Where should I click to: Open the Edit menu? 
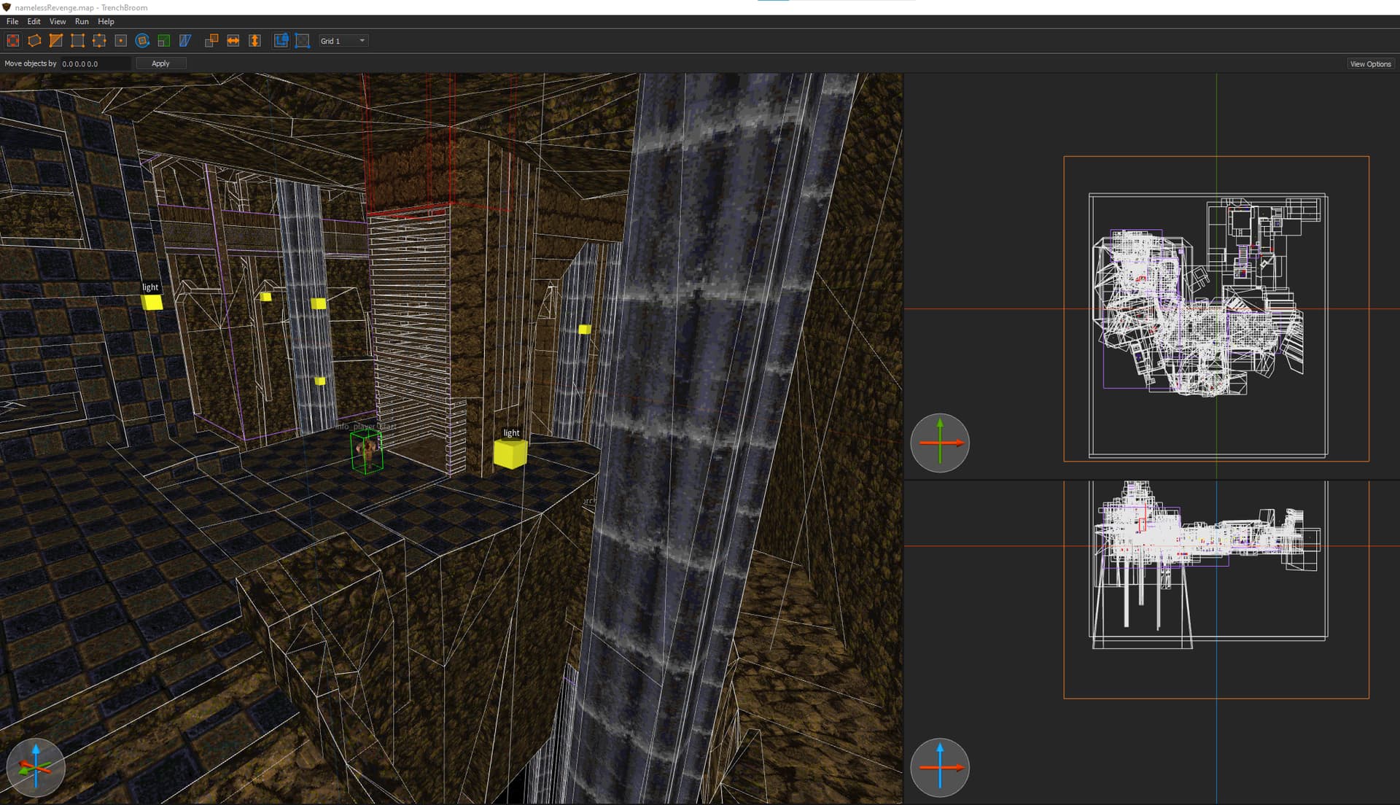click(x=34, y=22)
